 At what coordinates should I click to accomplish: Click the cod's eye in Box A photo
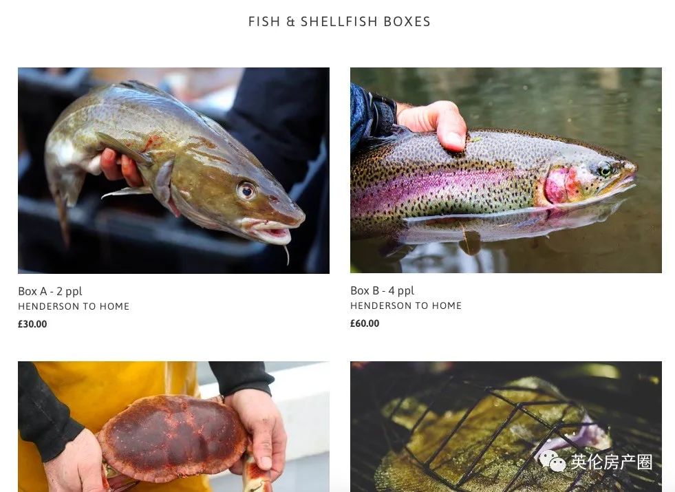[x=246, y=190]
